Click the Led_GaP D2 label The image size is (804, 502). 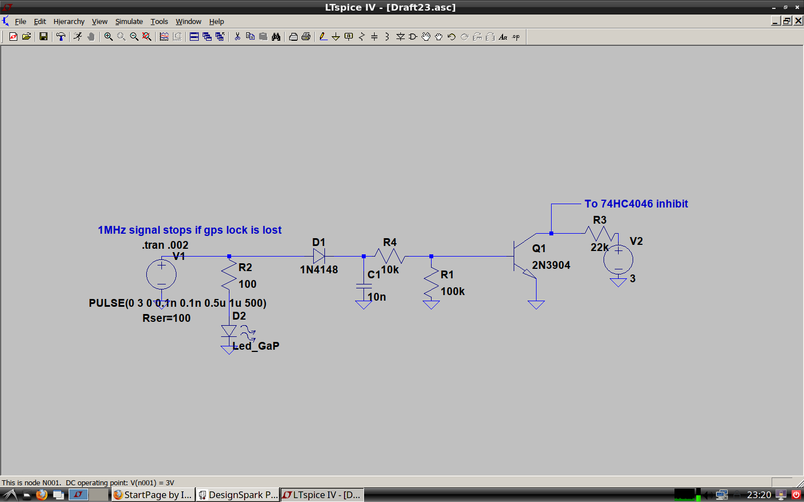click(256, 346)
